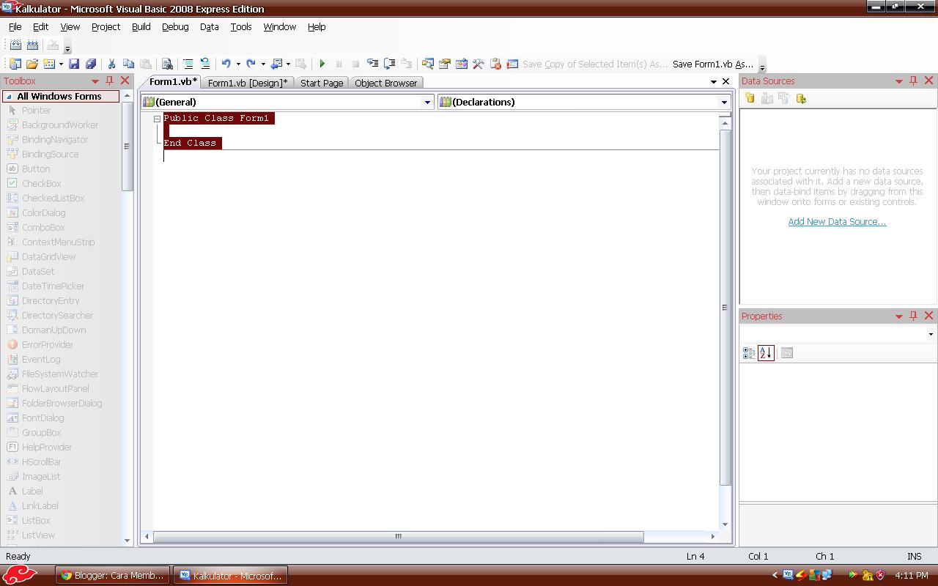Click the Add New Item toolbar icon
The width and height of the screenshot is (938, 586).
49,64
